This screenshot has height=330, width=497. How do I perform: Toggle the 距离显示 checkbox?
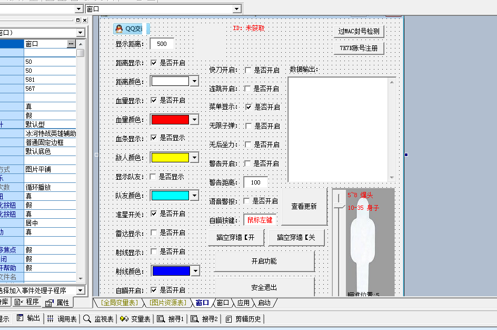click(x=154, y=63)
